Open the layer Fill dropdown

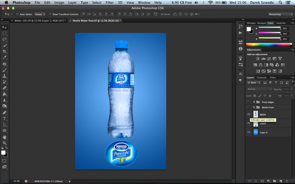coord(292,96)
